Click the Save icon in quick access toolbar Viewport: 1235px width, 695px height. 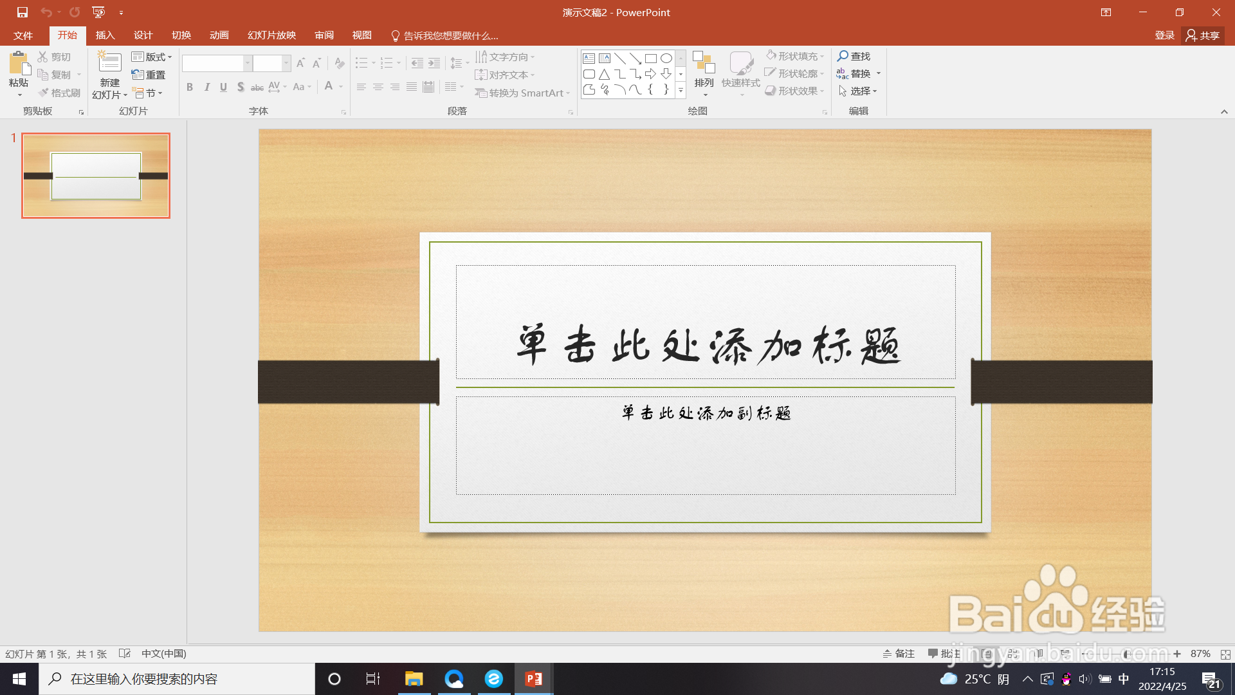[x=23, y=12]
